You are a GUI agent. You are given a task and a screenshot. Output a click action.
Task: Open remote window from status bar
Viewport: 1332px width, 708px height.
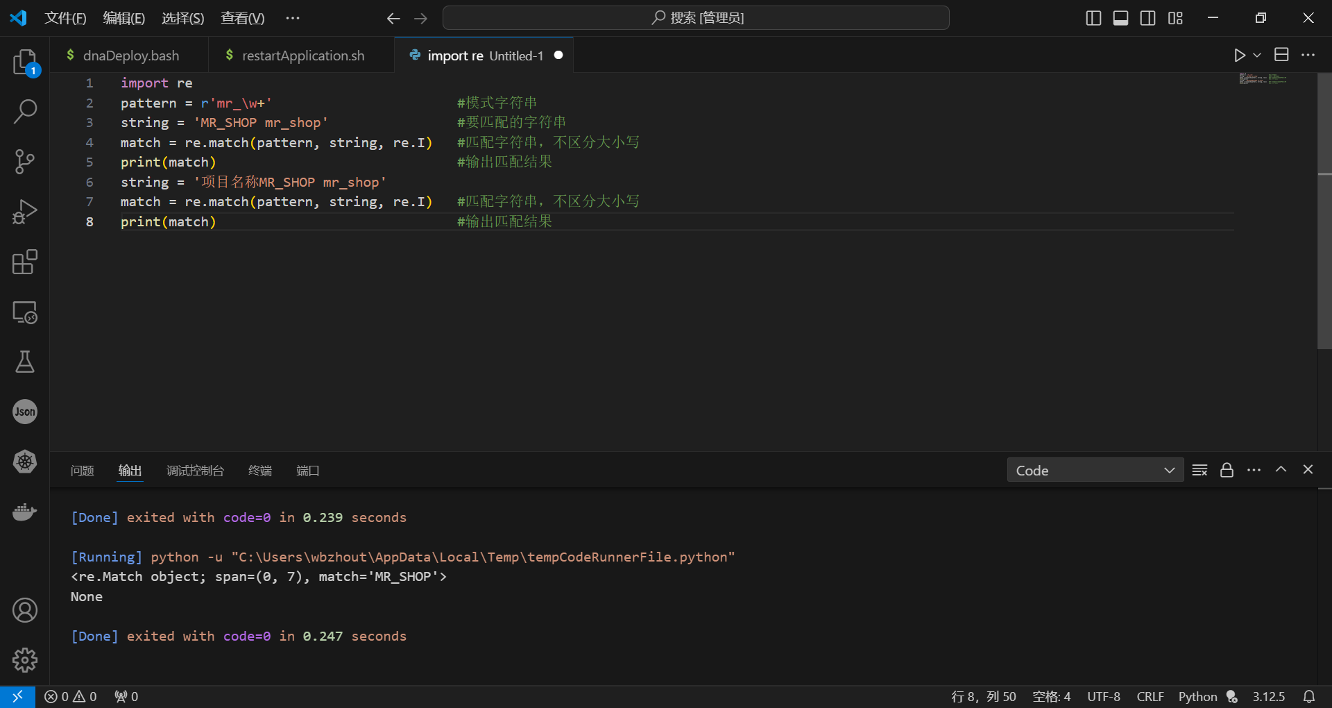point(17,696)
